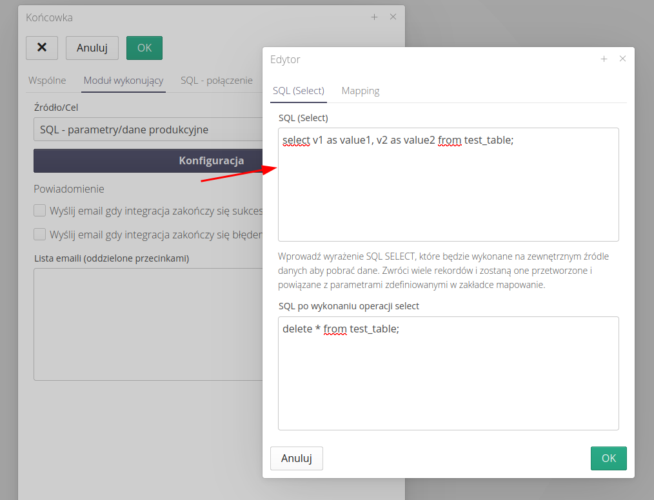The image size is (654, 500).
Task: Close the Końcowka window with X icon
Action: pyautogui.click(x=393, y=17)
